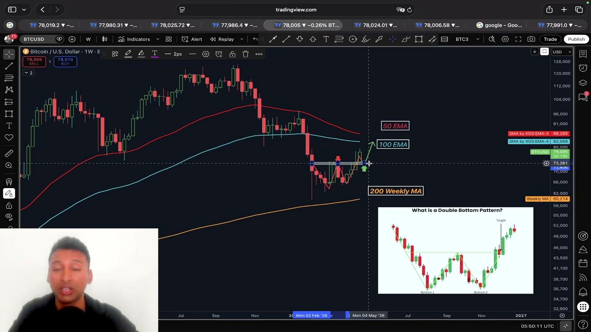Select the text tool in left sidebar
The width and height of the screenshot is (591, 332).
pos(9,126)
